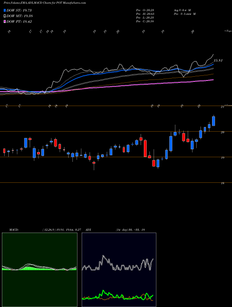
Task: Click the magenta DOW PT legend swatch
Action: click(x=5, y=21)
